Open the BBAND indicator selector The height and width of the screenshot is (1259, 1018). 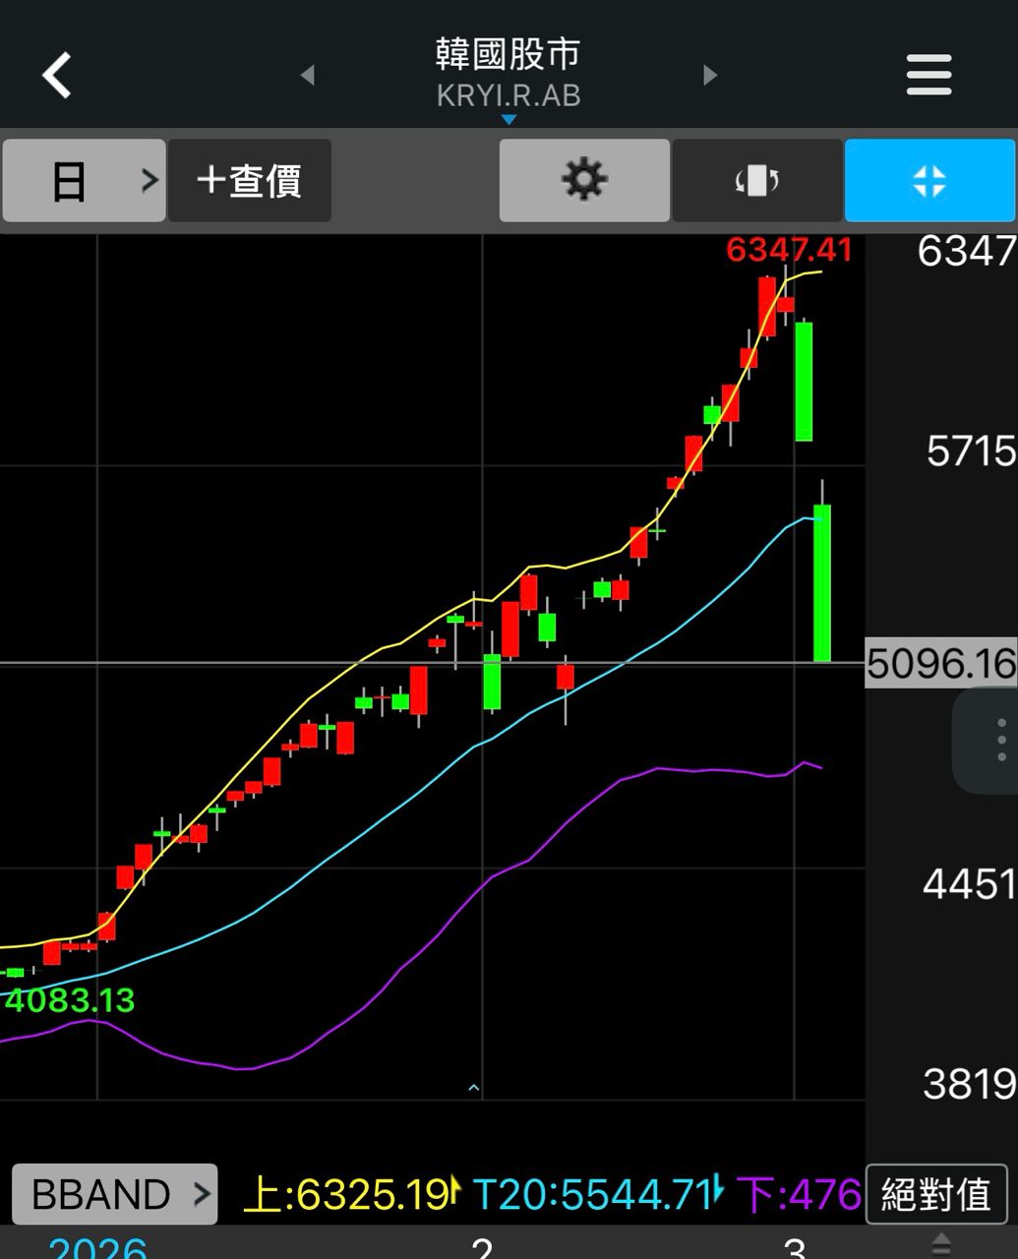tap(114, 1194)
